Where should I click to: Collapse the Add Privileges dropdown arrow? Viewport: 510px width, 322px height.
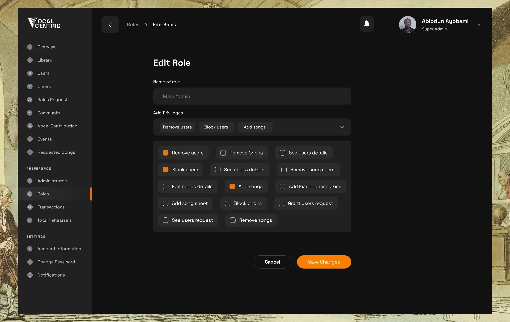click(342, 127)
